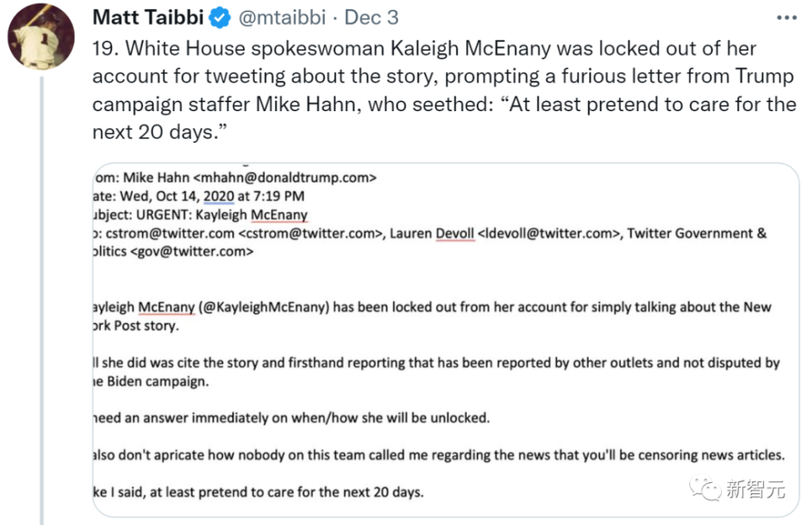Open the @mtaibbi handle link
Image resolution: width=812 pixels, height=525 pixels.
coord(283,18)
